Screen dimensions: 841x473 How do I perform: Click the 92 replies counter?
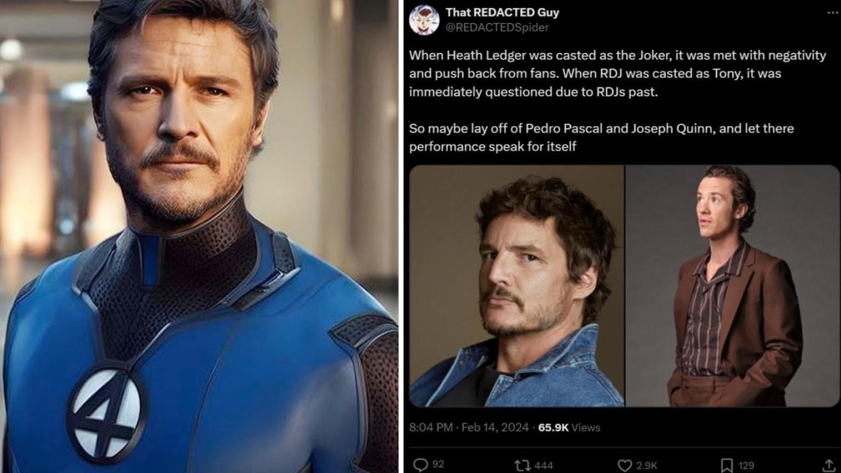coord(436,464)
